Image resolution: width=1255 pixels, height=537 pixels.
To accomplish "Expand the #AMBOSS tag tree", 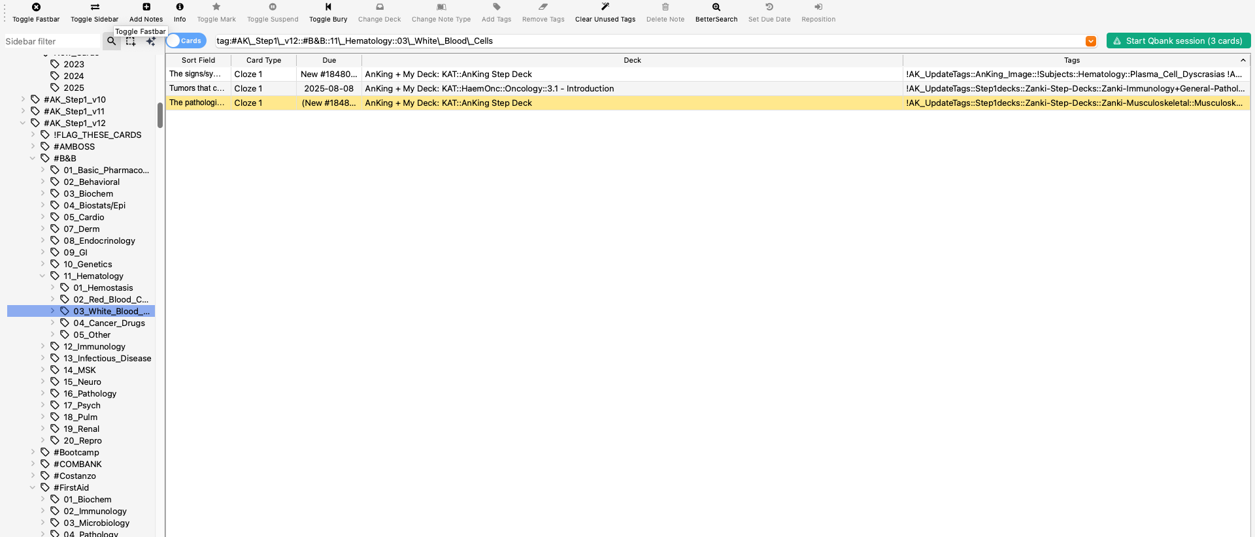I will pyautogui.click(x=33, y=147).
